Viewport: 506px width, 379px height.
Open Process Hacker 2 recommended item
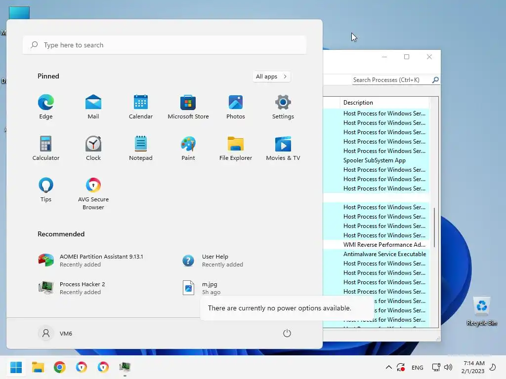[x=72, y=288]
